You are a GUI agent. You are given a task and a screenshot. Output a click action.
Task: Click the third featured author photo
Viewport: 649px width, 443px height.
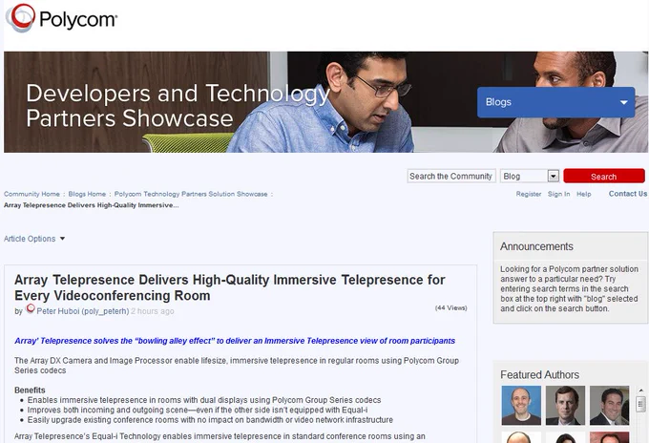pyautogui.click(x=609, y=406)
